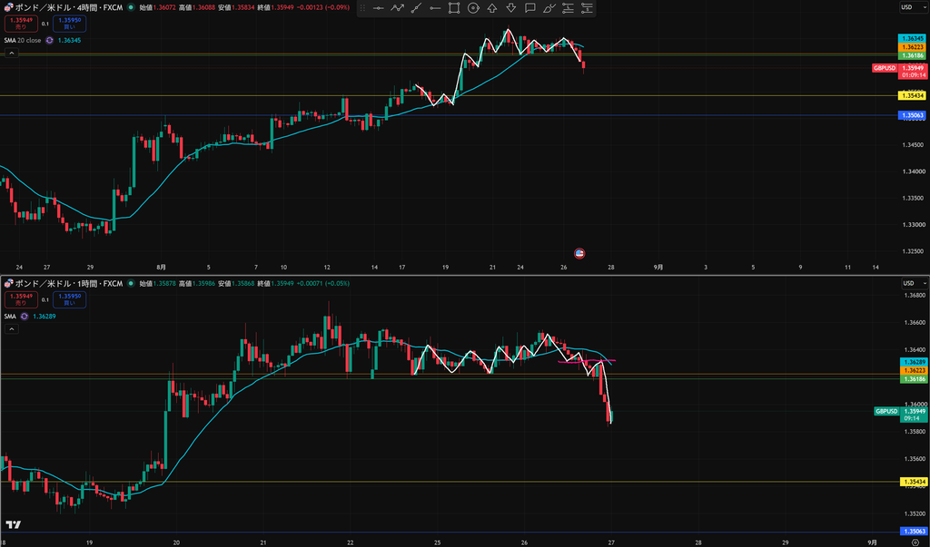The width and height of the screenshot is (930, 547).
Task: Click green 1.36186 price label on top axis
Action: pyautogui.click(x=912, y=55)
